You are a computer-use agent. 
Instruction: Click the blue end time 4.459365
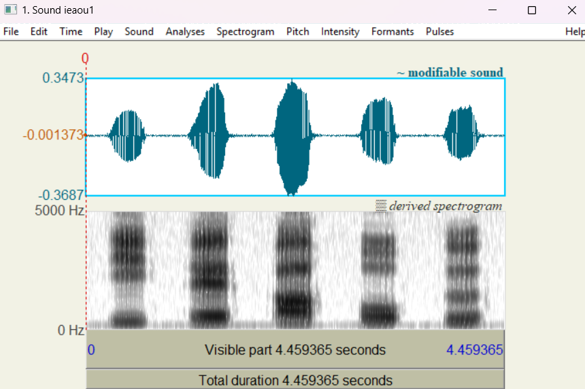click(x=475, y=350)
